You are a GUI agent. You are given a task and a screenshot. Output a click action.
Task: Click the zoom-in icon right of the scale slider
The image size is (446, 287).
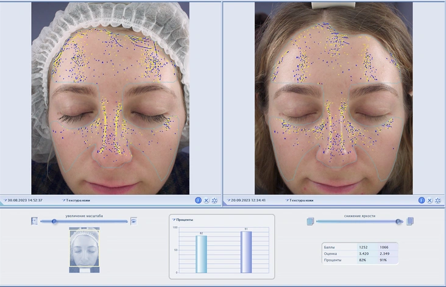(133, 221)
